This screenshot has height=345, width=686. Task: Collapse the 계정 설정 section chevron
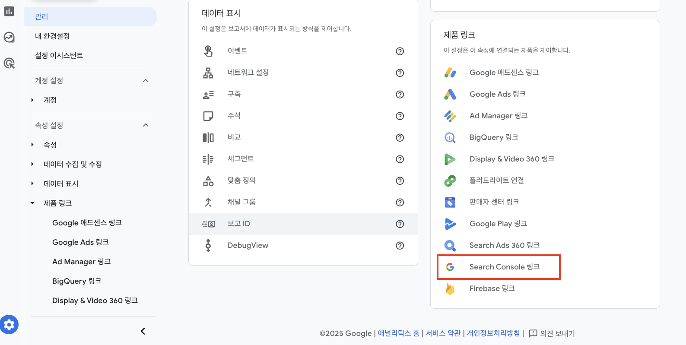click(146, 81)
